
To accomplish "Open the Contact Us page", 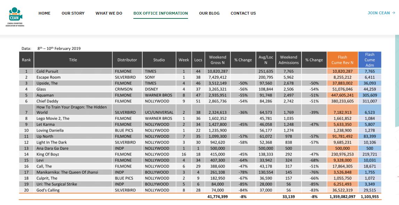I will click(x=243, y=13).
